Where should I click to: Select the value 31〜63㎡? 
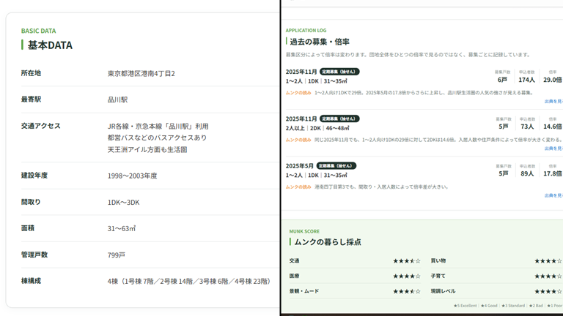(x=122, y=228)
